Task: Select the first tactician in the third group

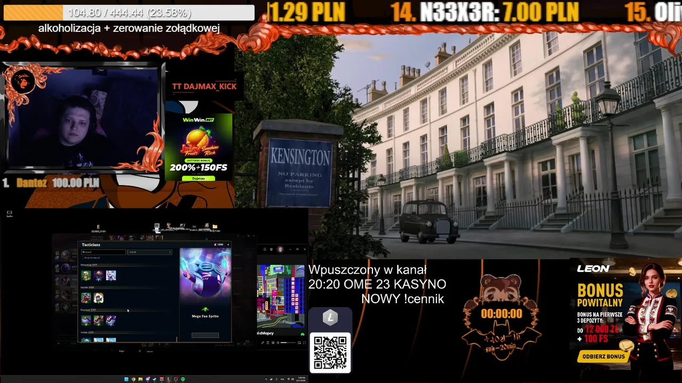Action: pyautogui.click(x=86, y=321)
